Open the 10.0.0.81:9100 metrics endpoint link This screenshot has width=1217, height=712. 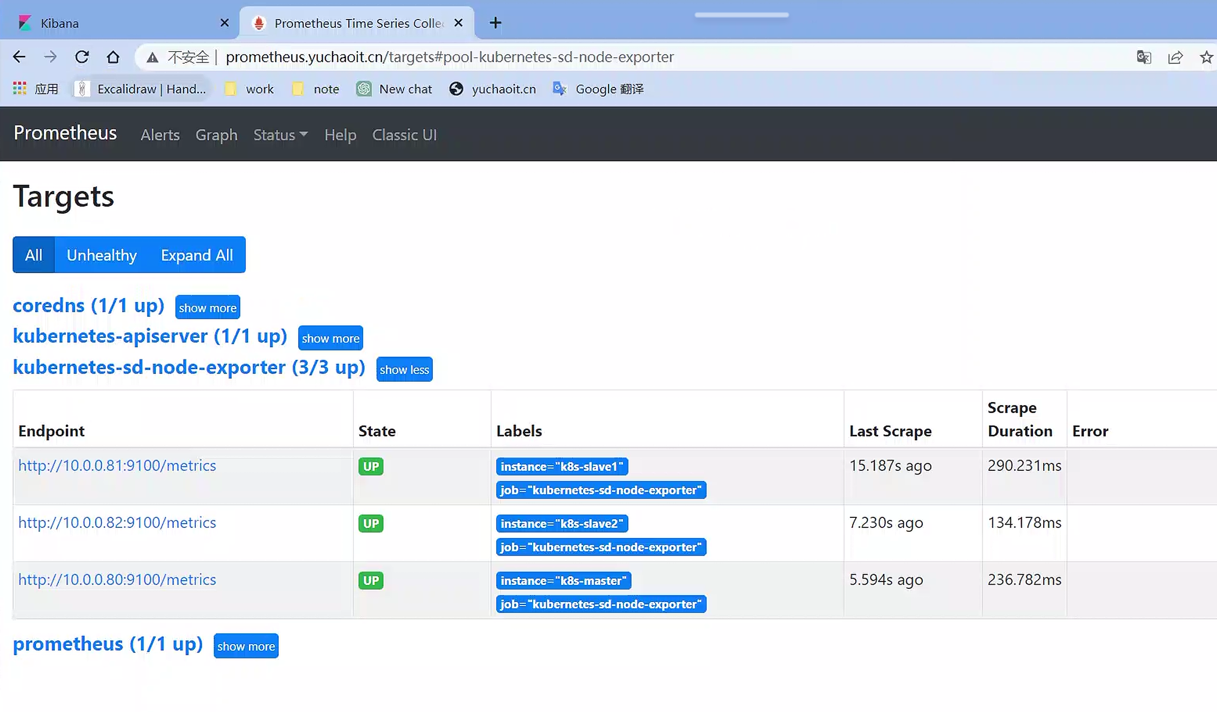117,465
